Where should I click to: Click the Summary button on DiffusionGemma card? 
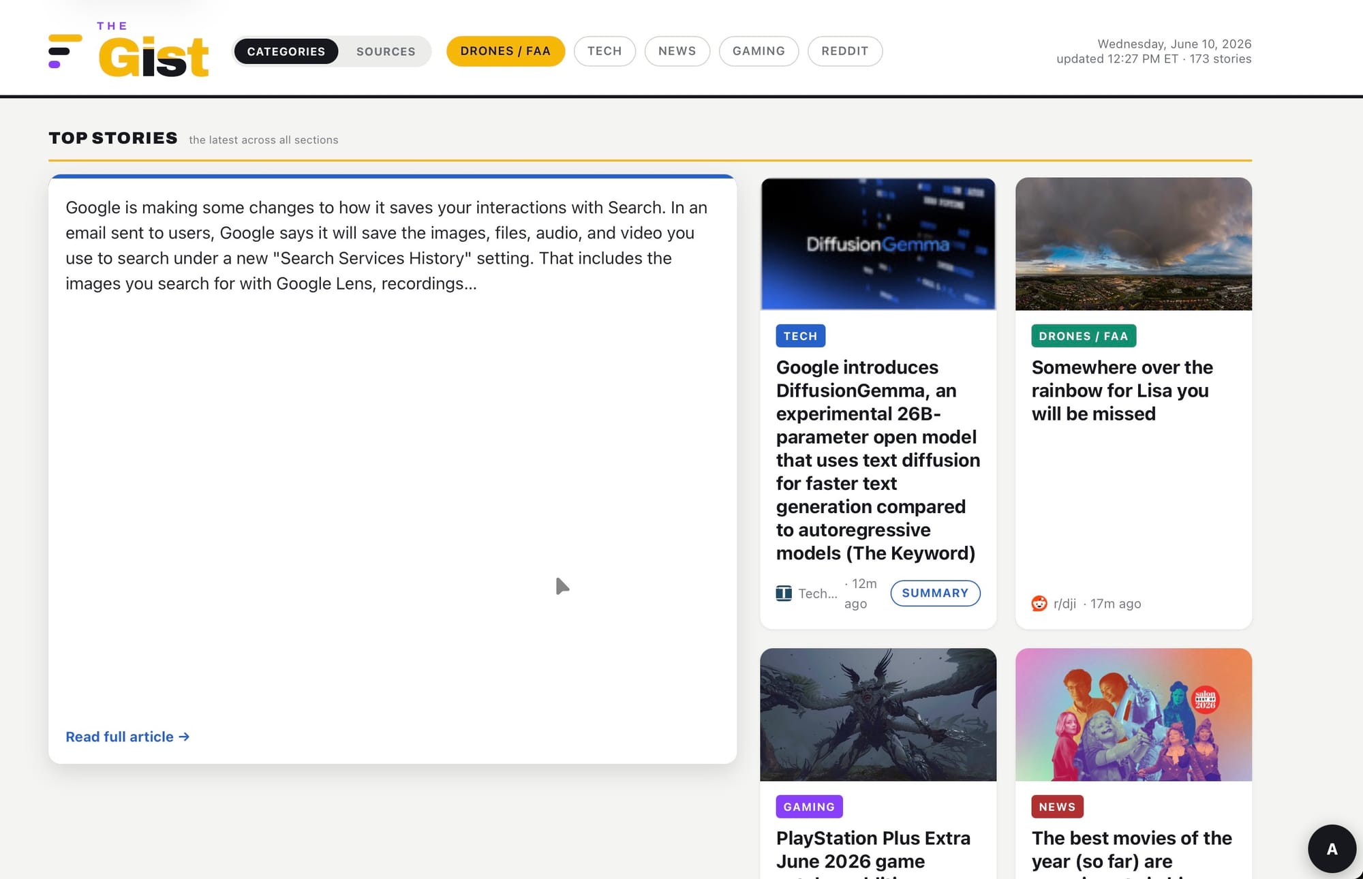[x=935, y=593]
